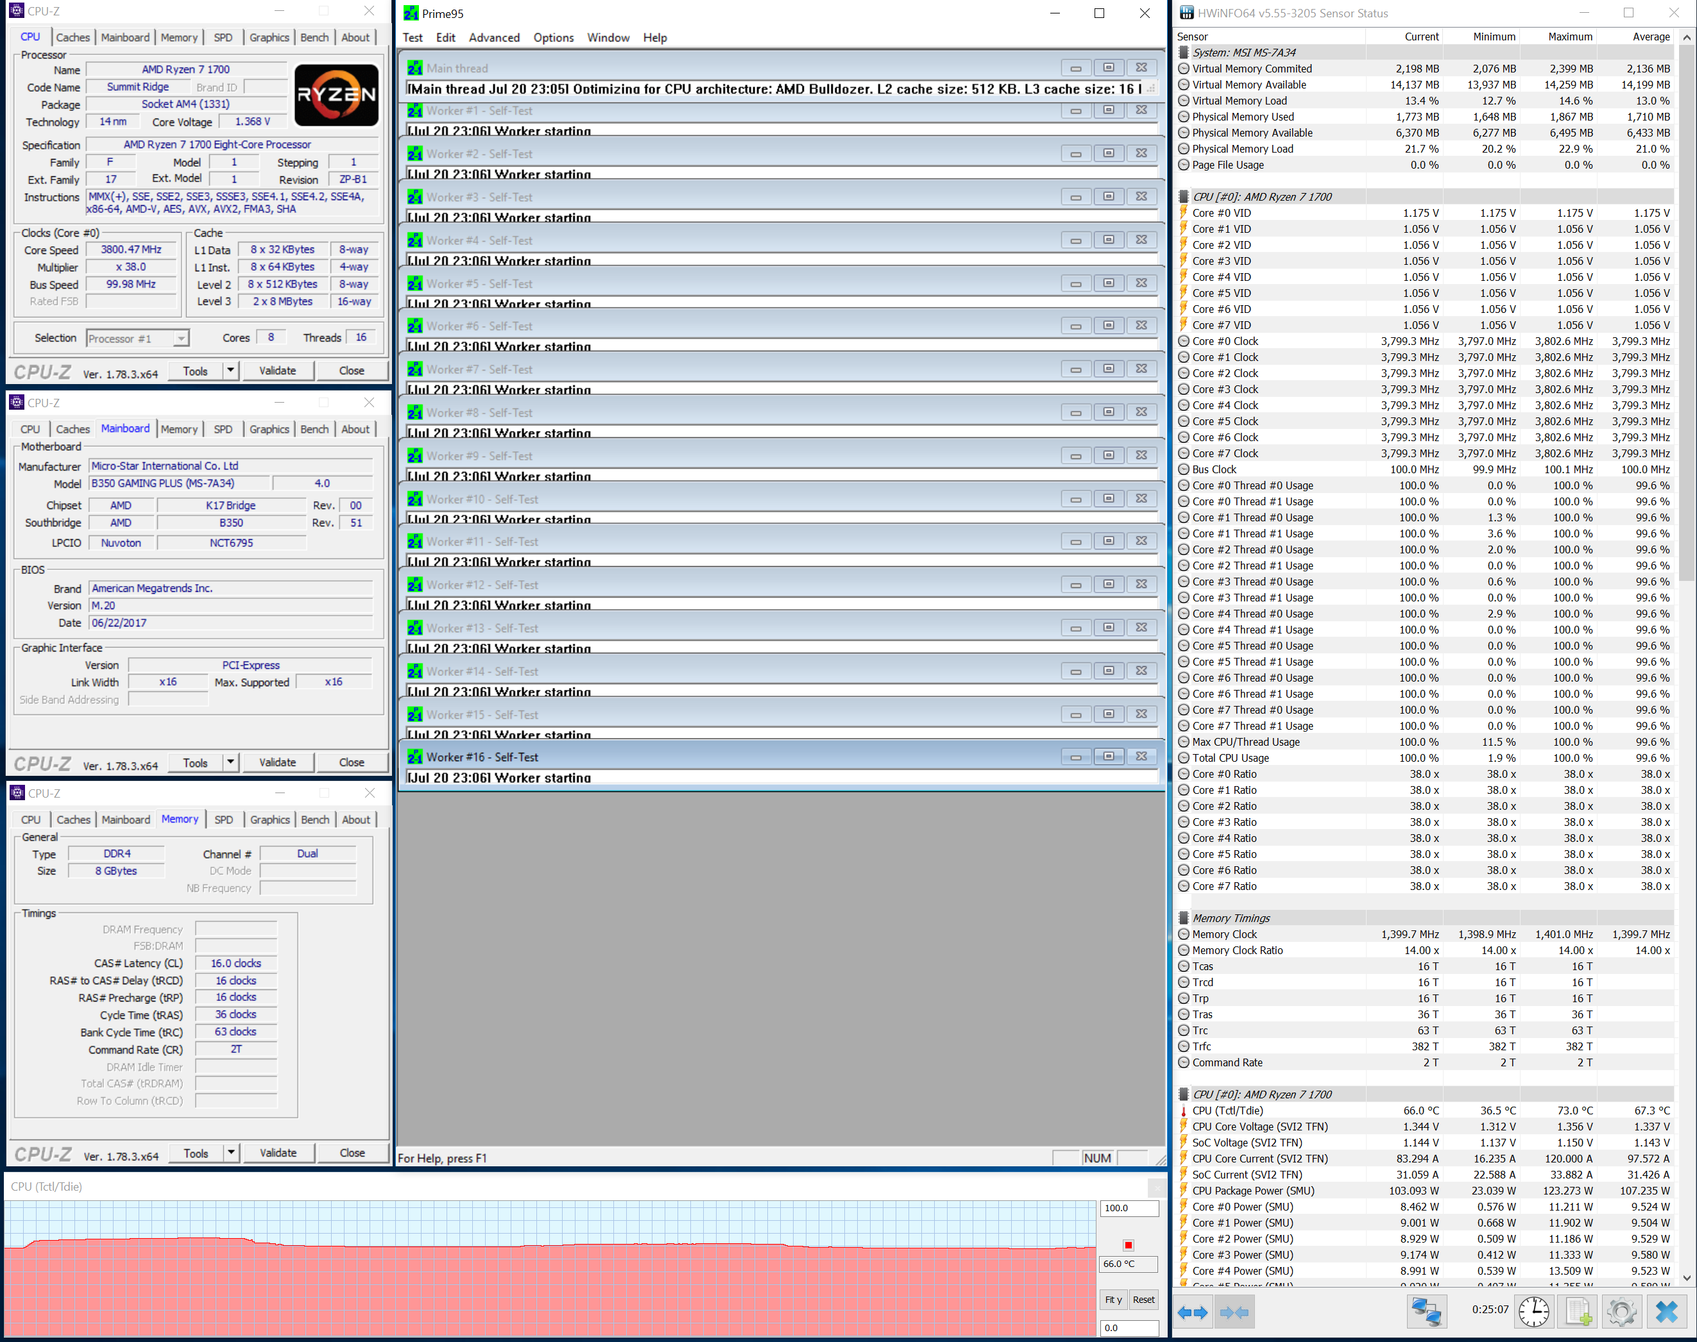1697x1342 pixels.
Task: Restore the Prime95 Main thread child window
Action: pyautogui.click(x=1108, y=69)
